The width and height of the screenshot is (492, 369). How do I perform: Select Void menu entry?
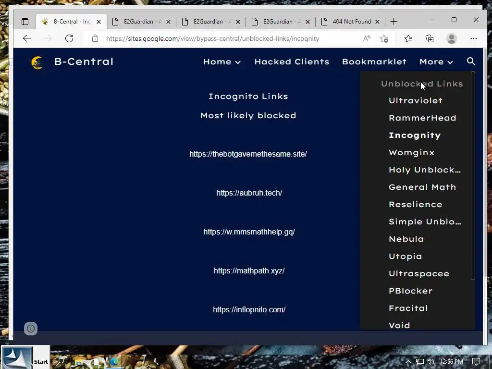(399, 325)
